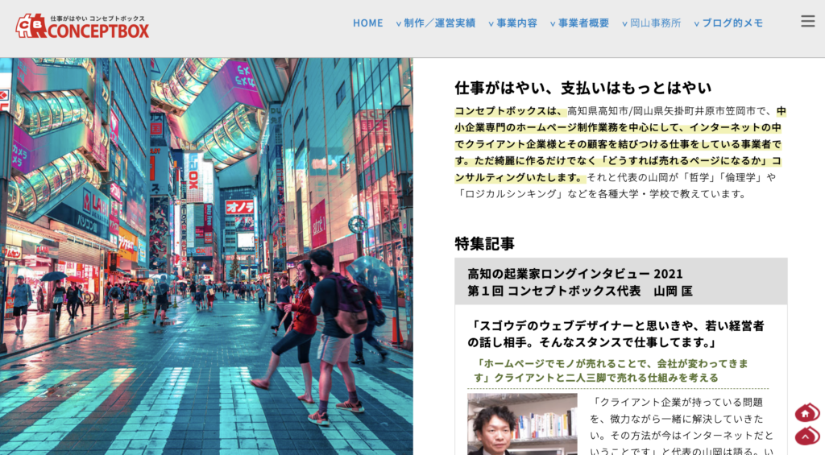The width and height of the screenshot is (825, 455).
Task: Click the Akihabara street hero image
Action: point(206,256)
